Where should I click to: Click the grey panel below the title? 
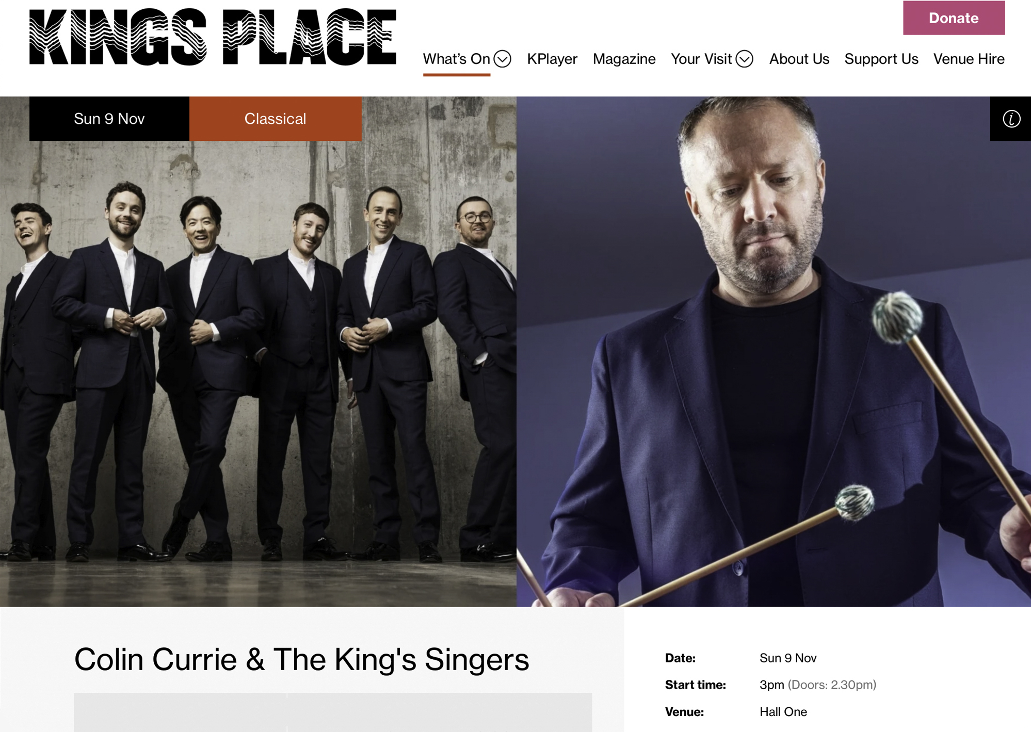[x=333, y=712]
